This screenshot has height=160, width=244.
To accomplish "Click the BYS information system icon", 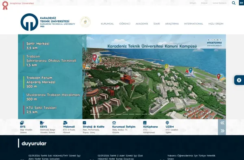I will click(22, 123).
